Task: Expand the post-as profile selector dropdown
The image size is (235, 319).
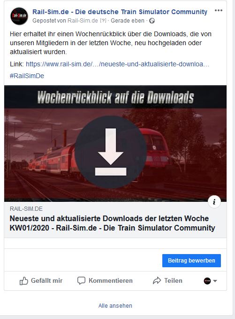Action: [x=210, y=281]
